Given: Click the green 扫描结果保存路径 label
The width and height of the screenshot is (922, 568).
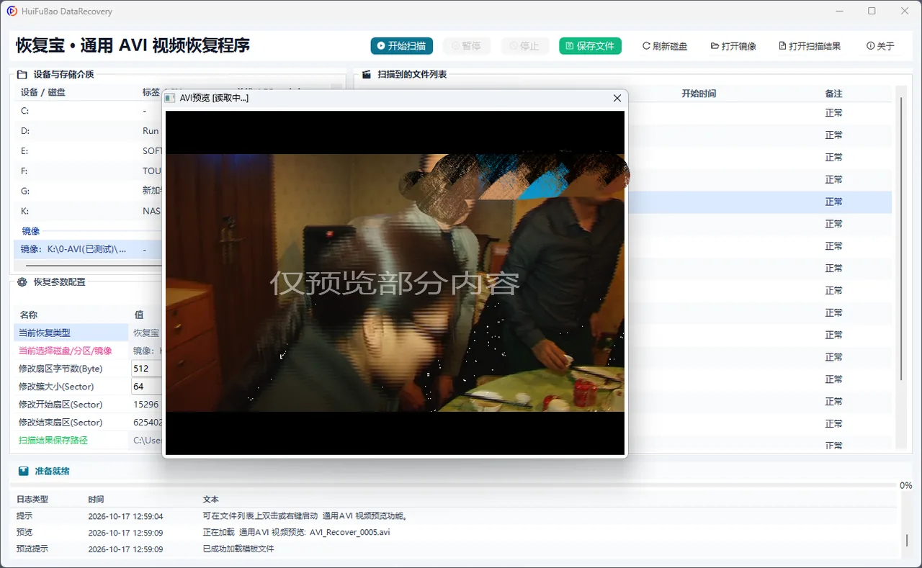Looking at the screenshot, I should coord(53,440).
